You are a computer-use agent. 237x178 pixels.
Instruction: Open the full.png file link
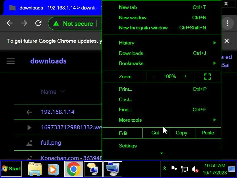51,143
